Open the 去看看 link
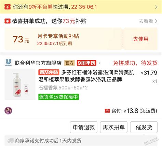 146,21
